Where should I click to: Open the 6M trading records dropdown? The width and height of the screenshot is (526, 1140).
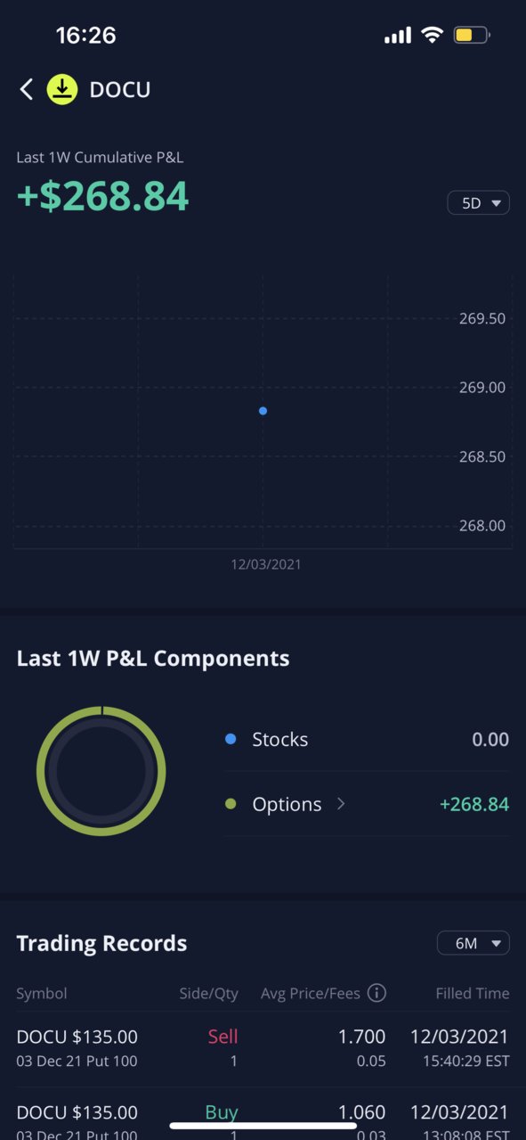pyautogui.click(x=473, y=943)
